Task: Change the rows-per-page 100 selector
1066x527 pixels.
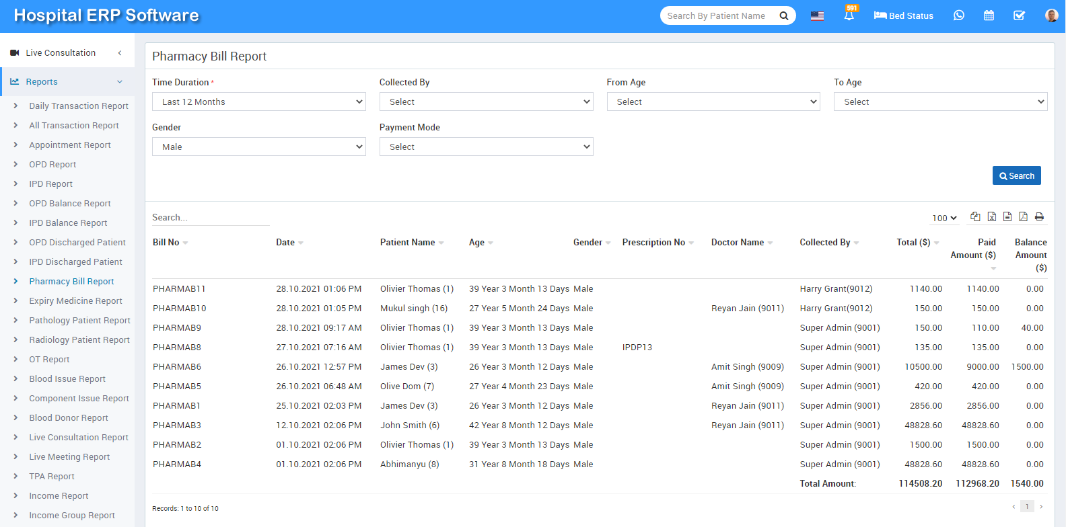Action: pos(944,218)
